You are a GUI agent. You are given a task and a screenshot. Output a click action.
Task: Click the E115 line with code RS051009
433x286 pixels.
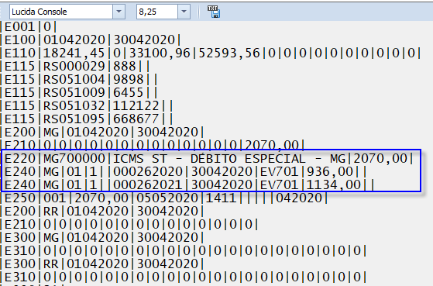pyautogui.click(x=79, y=92)
